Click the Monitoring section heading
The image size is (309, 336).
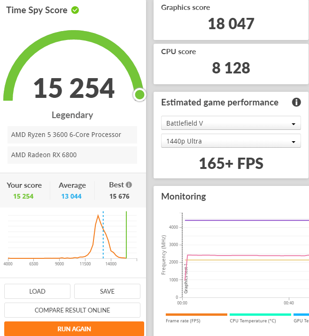click(184, 197)
